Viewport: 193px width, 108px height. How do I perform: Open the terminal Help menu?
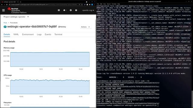(119, 4)
